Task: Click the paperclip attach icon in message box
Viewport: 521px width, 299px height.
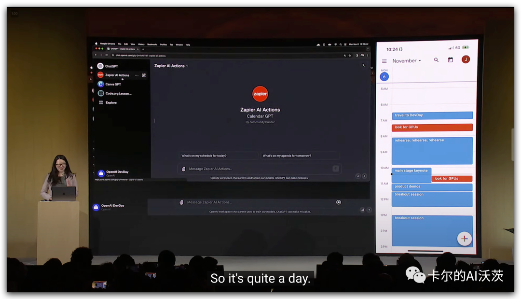Action: tap(183, 169)
